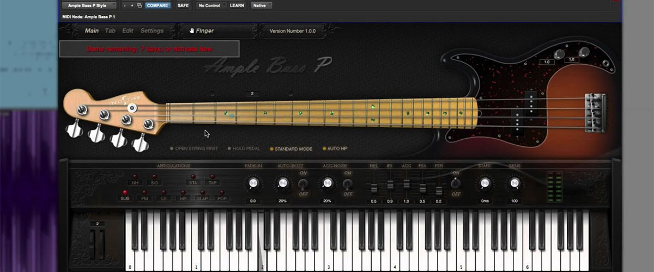The width and height of the screenshot is (654, 272).
Task: Toggle the Auto HP option
Action: pos(335,149)
